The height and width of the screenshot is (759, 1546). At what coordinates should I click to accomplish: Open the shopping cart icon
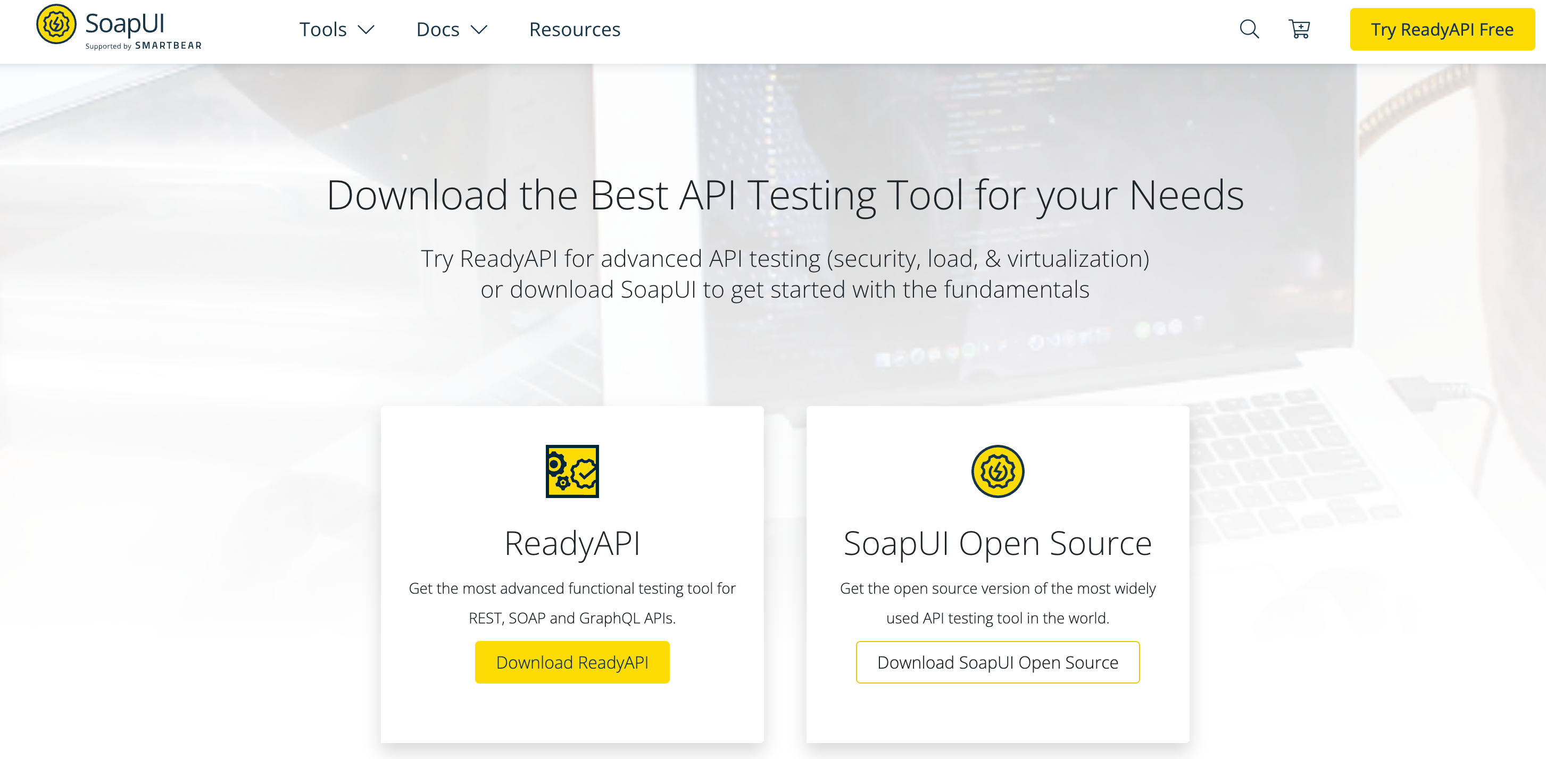(1299, 29)
